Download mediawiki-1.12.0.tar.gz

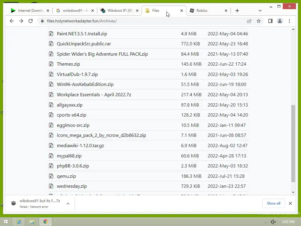pyautogui.click(x=80, y=145)
